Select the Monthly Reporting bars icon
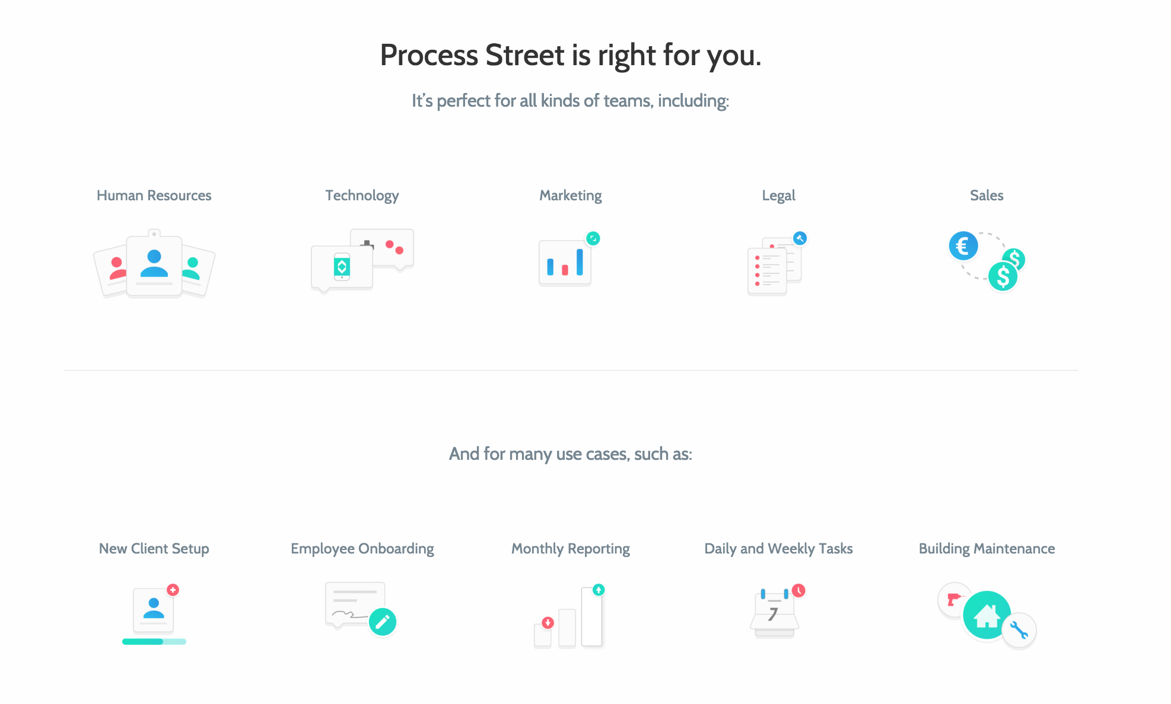The image size is (1171, 704). pyautogui.click(x=569, y=616)
